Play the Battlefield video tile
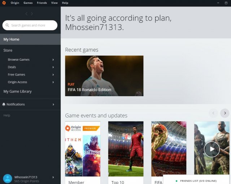 point(212,149)
